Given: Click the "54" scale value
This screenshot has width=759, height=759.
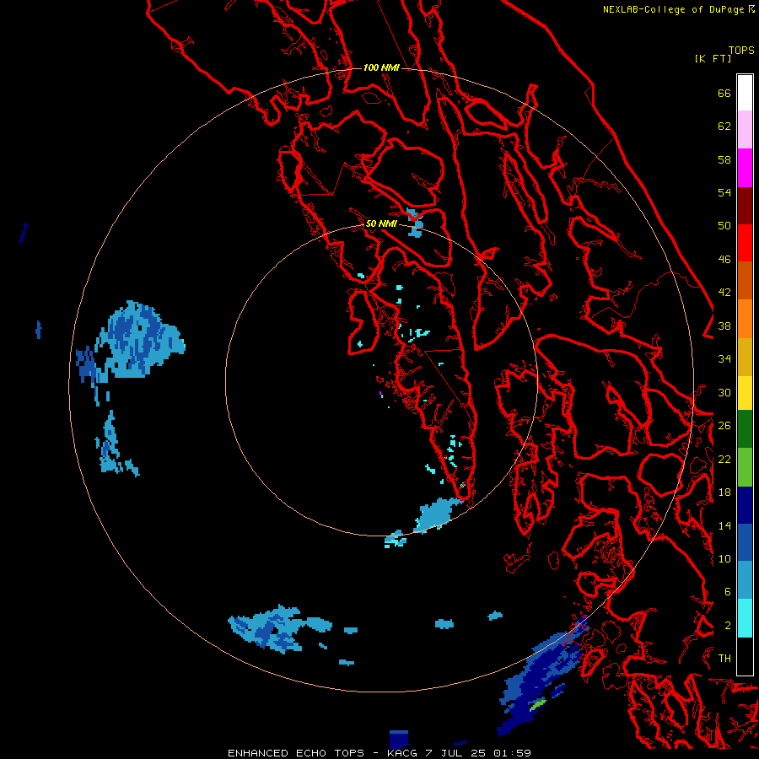Looking at the screenshot, I should click(724, 192).
